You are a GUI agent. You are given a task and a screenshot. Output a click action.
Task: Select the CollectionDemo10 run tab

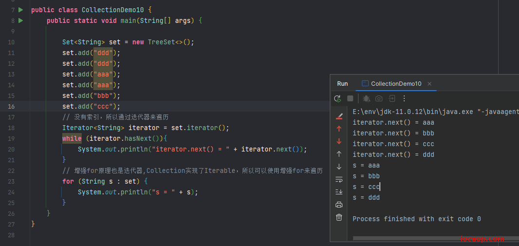pyautogui.click(x=396, y=84)
